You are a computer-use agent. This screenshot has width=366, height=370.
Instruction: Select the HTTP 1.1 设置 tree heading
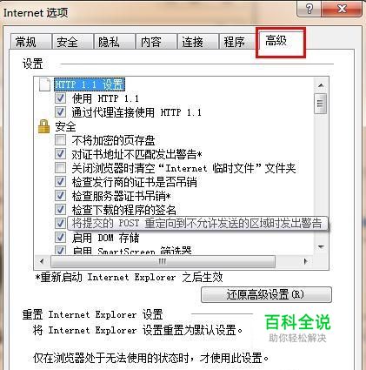(90, 84)
